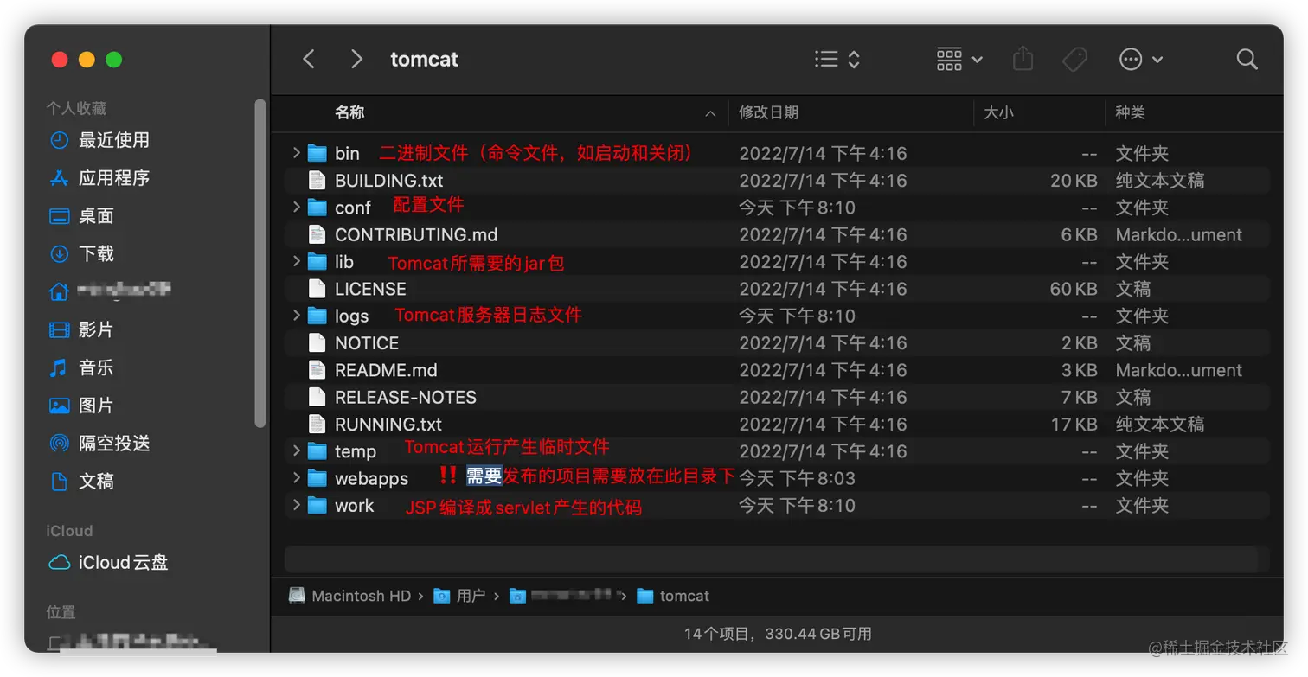Expand the bin folder
The image size is (1308, 677).
click(296, 153)
